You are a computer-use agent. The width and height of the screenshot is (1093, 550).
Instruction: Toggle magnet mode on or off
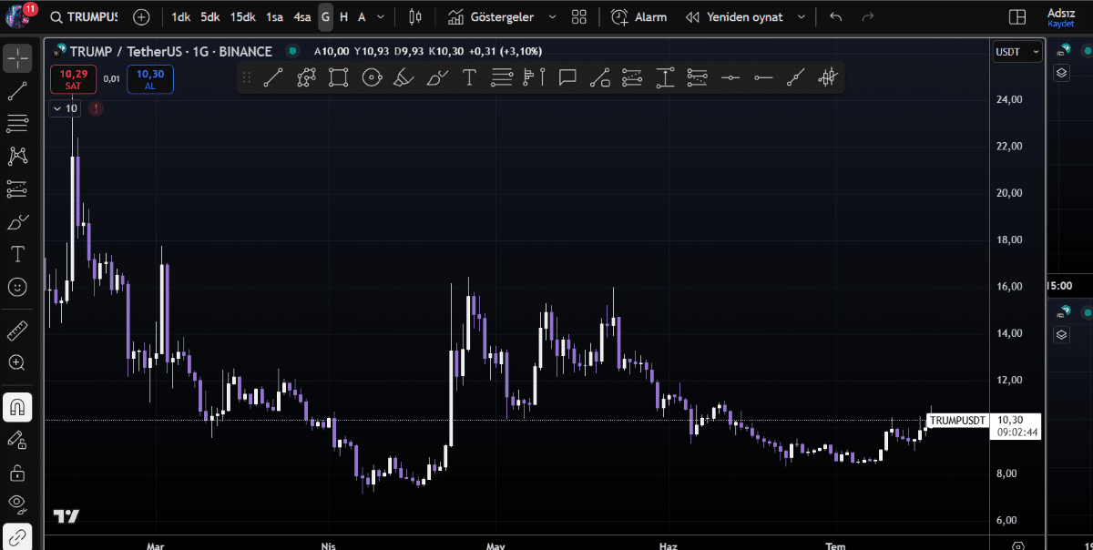17,406
